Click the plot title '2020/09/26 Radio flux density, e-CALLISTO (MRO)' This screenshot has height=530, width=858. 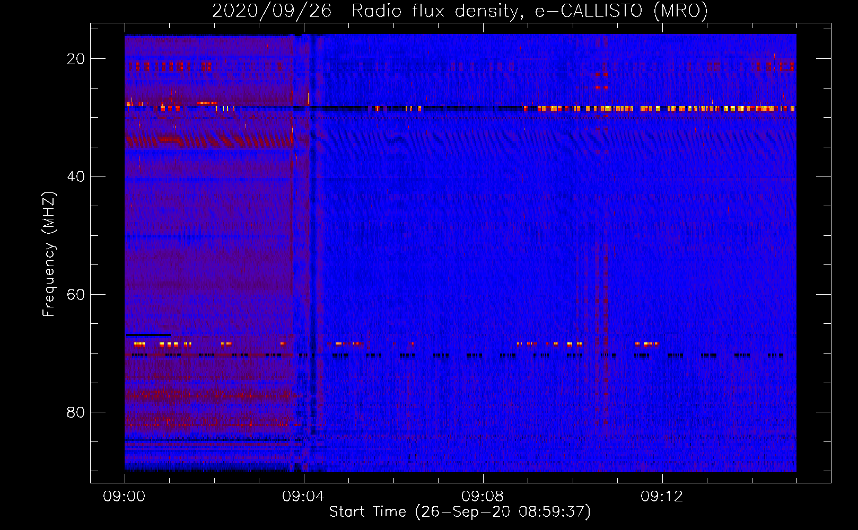click(460, 11)
